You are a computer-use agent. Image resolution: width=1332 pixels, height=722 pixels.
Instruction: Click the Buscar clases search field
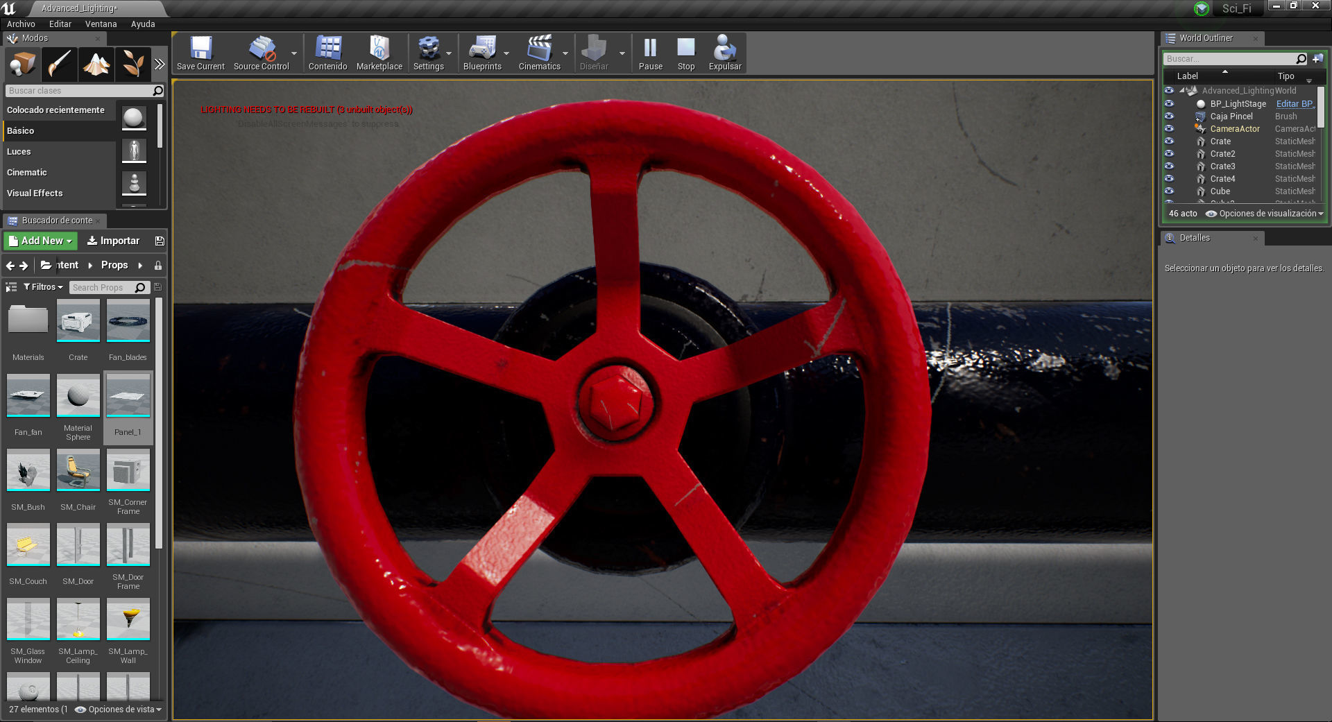click(x=84, y=91)
